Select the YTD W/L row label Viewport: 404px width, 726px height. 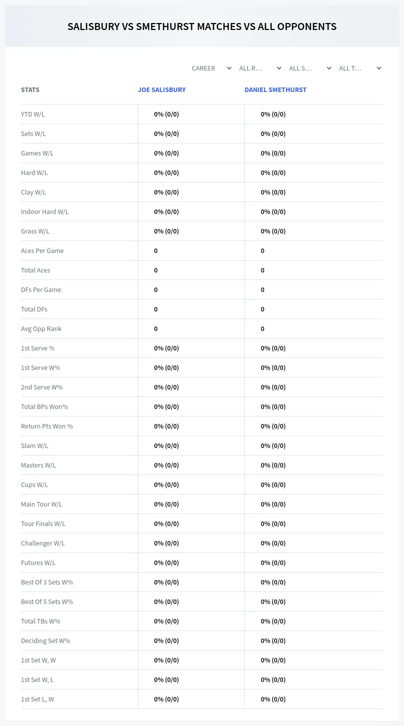point(33,114)
